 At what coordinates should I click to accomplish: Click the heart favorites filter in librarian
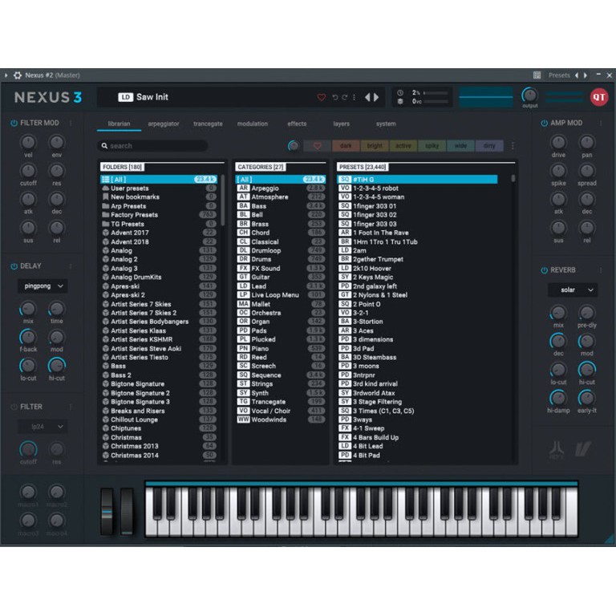(x=317, y=146)
